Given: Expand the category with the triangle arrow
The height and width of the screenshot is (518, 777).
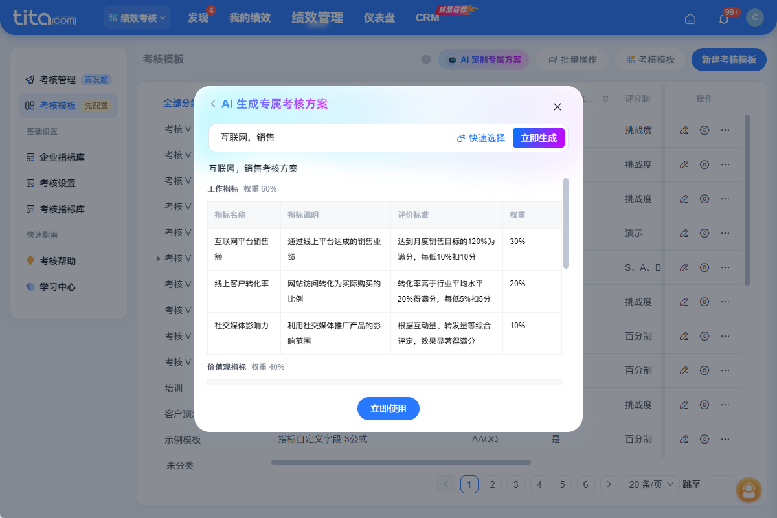Looking at the screenshot, I should point(158,258).
